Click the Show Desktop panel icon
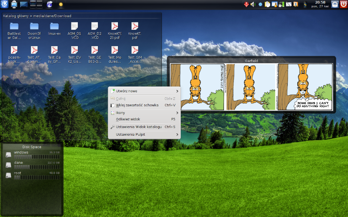Image resolution: width=348 pixels, height=217 pixels. 24,4
